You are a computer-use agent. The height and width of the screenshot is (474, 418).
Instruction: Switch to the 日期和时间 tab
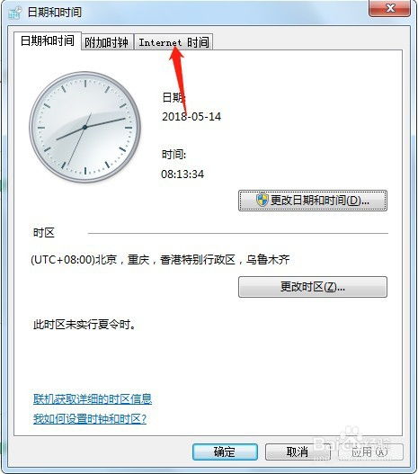click(48, 40)
